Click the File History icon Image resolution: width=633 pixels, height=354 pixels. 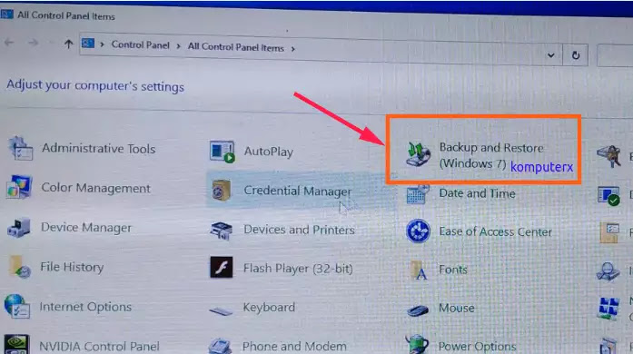tap(20, 267)
